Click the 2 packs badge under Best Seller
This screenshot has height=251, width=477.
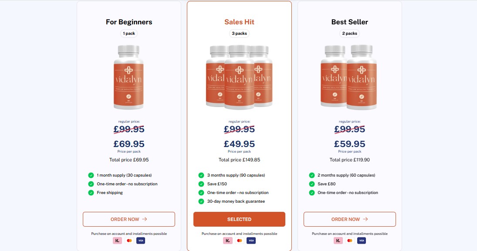(x=349, y=33)
